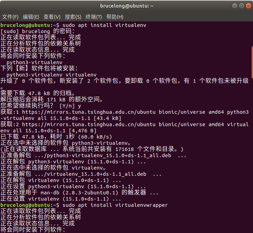The image size is (253, 233).
Task: Minimize the terminal window
Action: point(234,6)
